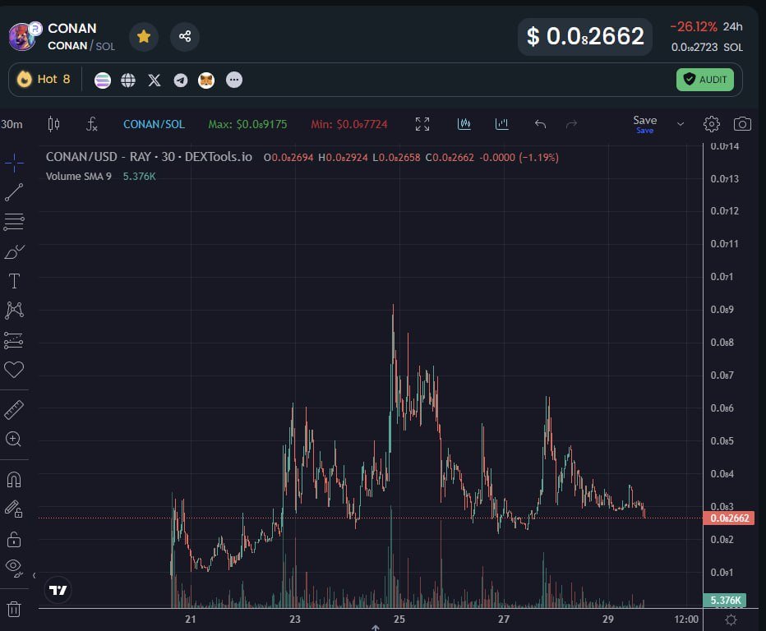
Task: Toggle hide all drawings eye icon
Action: [14, 568]
